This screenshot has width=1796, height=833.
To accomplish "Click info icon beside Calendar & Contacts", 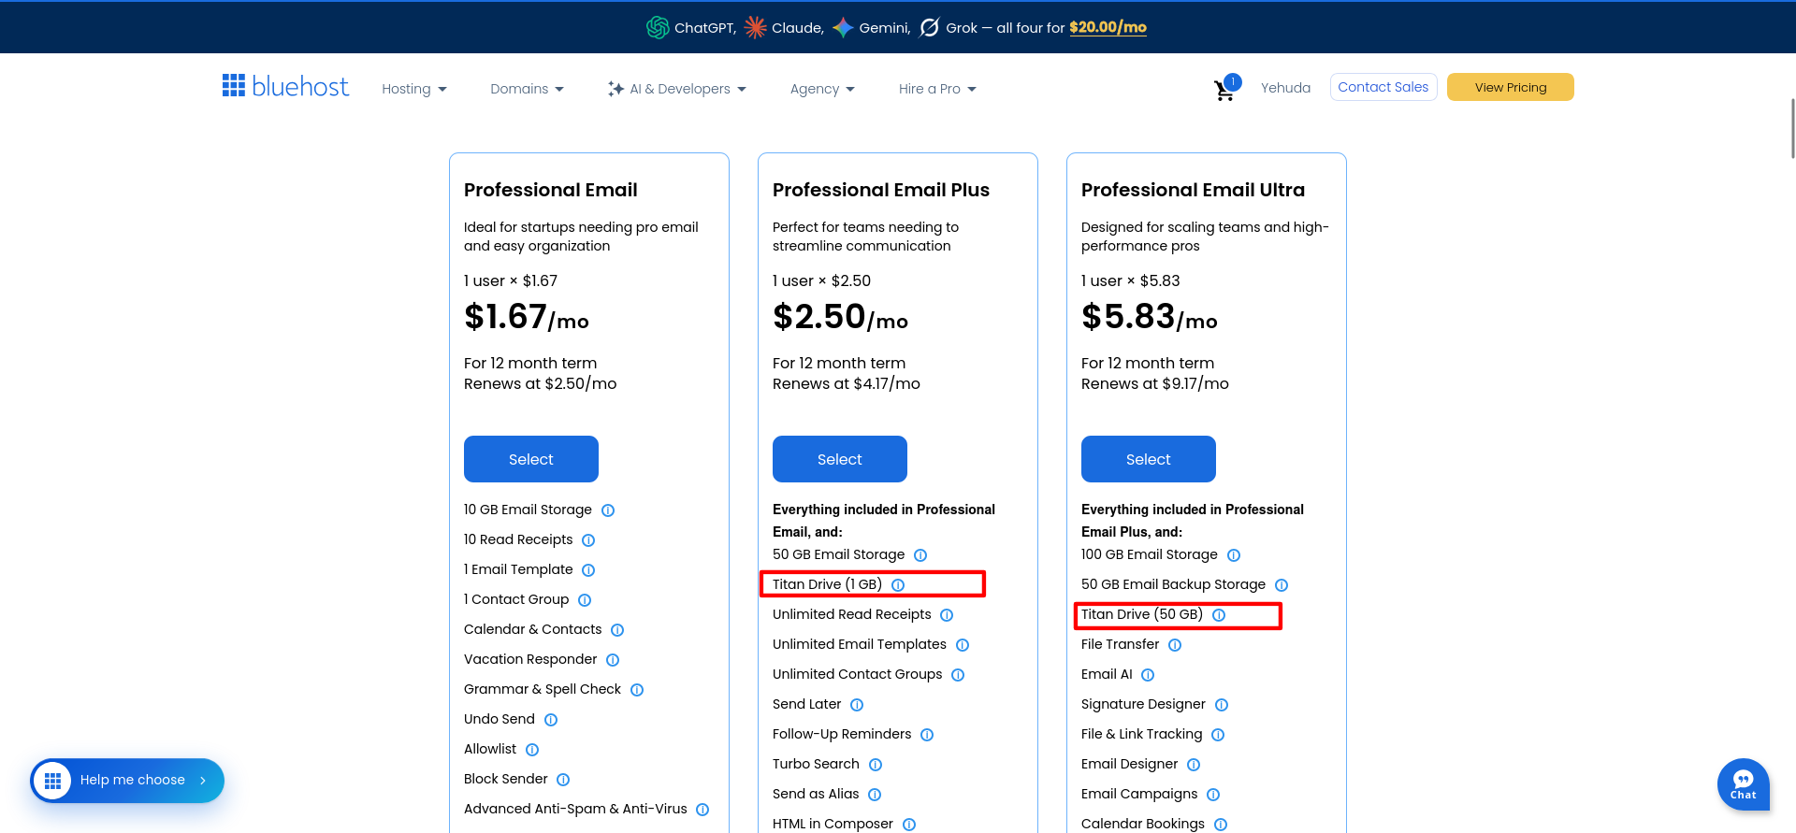I will pyautogui.click(x=617, y=630).
